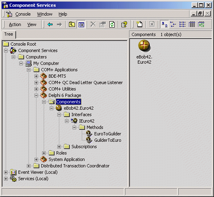The width and height of the screenshot is (214, 197).
Task: Expand the Event Viewer (Local) node
Action: (x=6, y=172)
